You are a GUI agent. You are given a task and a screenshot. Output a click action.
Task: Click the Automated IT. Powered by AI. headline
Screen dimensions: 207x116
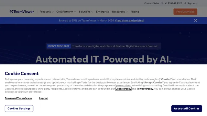(103, 59)
